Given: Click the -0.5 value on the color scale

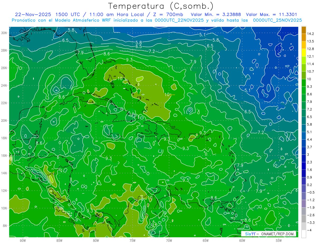Looking at the screenshot, I should tap(310, 192).
